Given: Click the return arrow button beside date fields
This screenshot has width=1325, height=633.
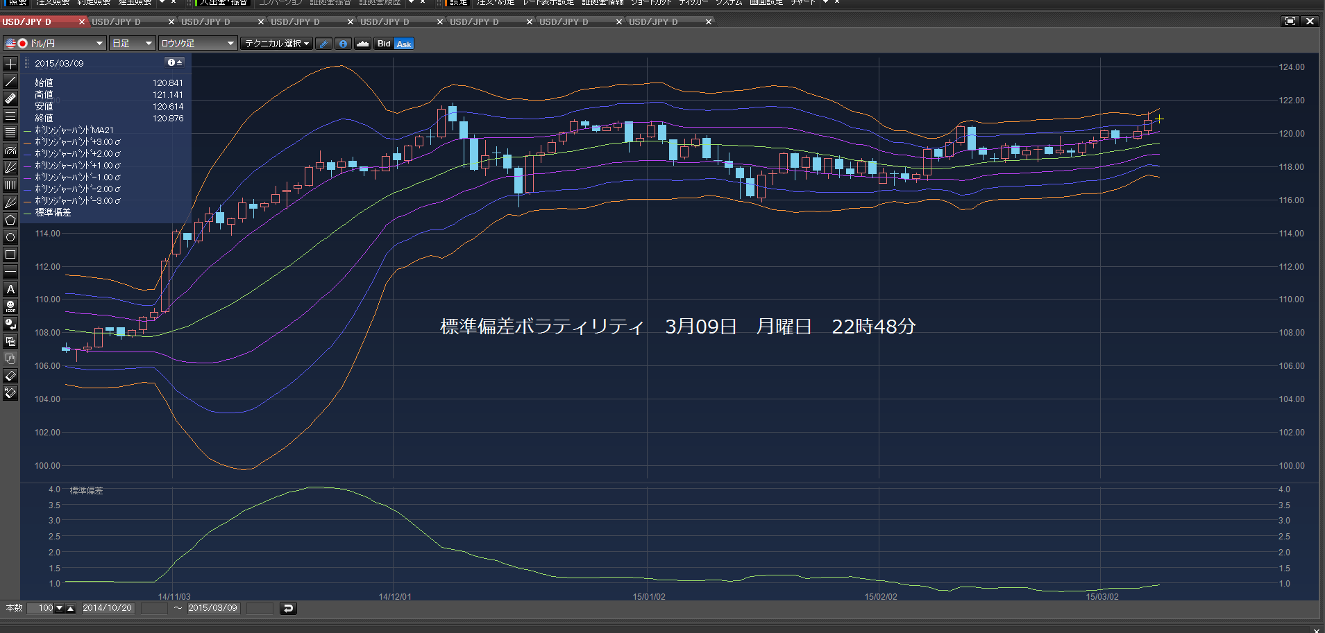Looking at the screenshot, I should pyautogui.click(x=288, y=608).
